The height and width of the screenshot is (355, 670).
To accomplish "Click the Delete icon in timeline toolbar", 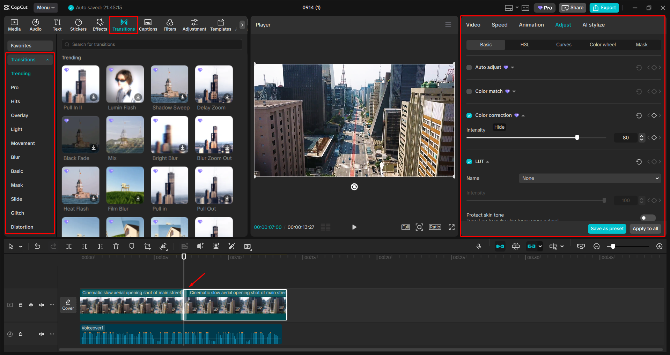I will point(116,246).
